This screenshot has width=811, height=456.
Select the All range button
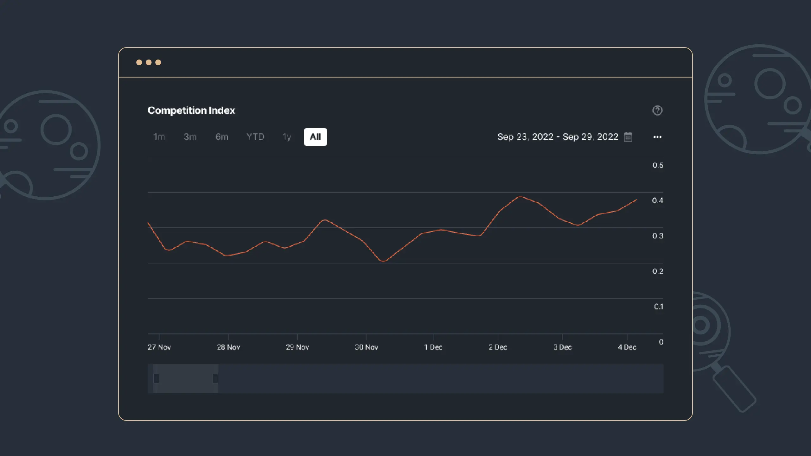tap(315, 137)
